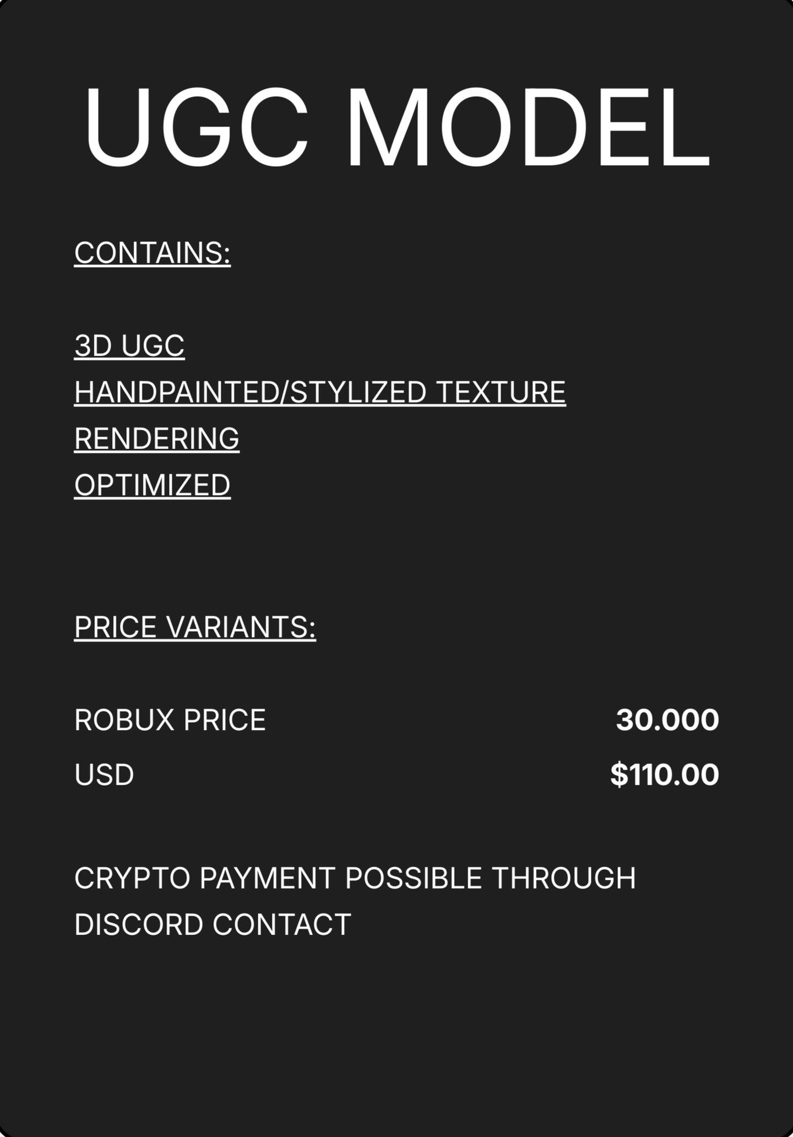Select the underlined RENDERING item
Image resolution: width=793 pixels, height=1137 pixels.
coord(157,438)
